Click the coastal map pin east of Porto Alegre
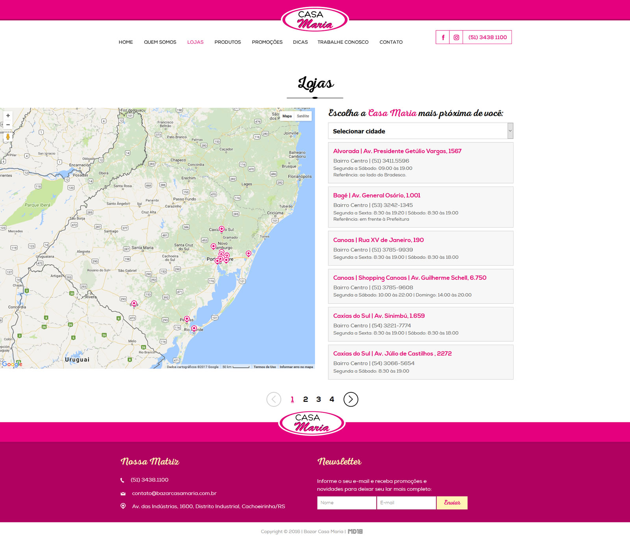The height and width of the screenshot is (540, 630). click(248, 253)
